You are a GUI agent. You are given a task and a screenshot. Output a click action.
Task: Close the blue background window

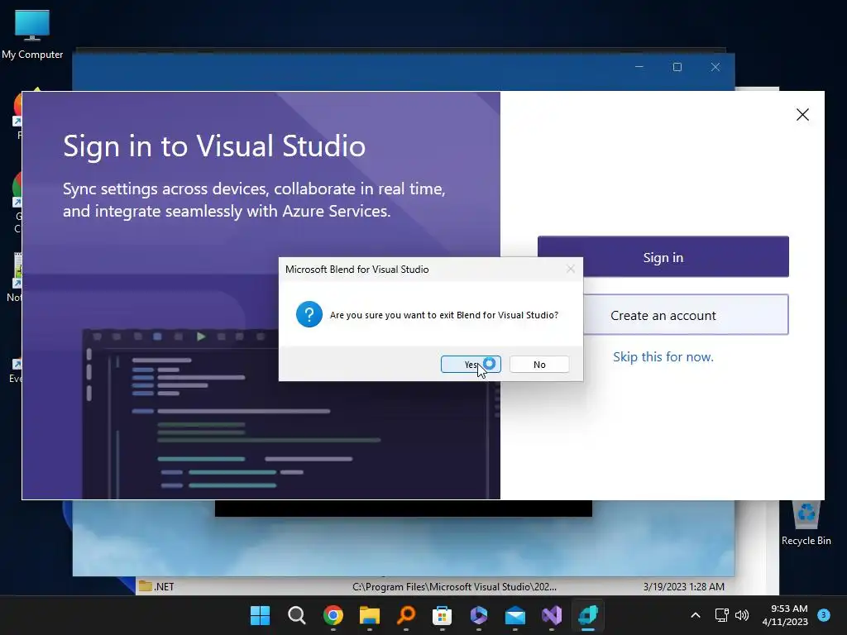point(715,67)
